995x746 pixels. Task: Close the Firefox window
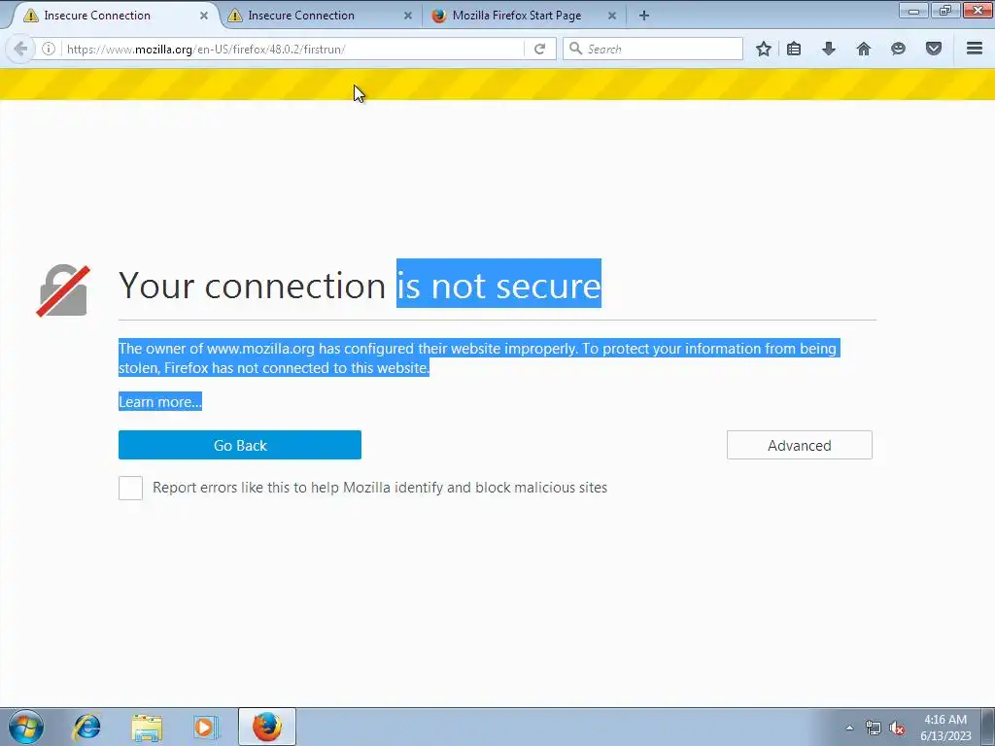pos(978,10)
